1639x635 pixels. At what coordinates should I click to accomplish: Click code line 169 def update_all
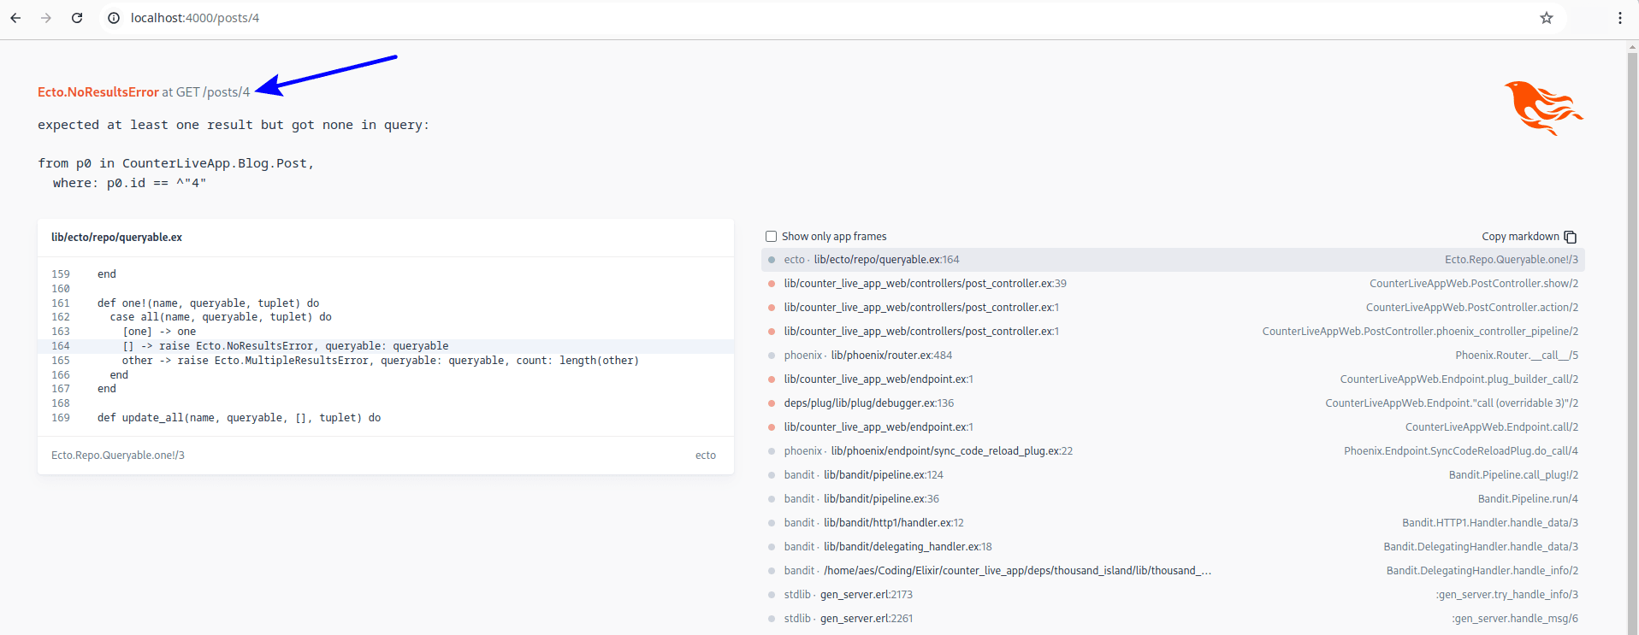coord(239,418)
